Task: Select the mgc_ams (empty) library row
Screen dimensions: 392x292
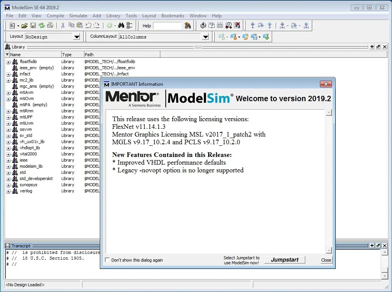Action: (x=37, y=86)
